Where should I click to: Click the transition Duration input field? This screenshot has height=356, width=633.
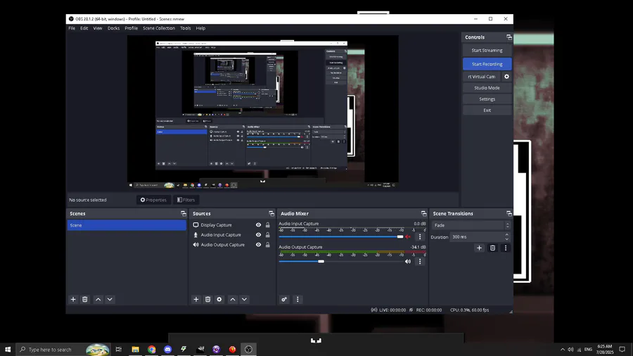[x=476, y=237]
